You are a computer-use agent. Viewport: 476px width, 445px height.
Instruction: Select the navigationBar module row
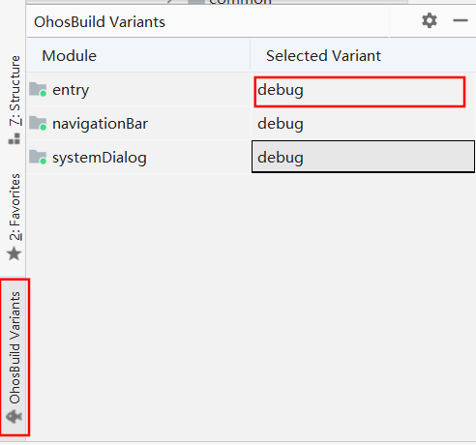click(138, 123)
